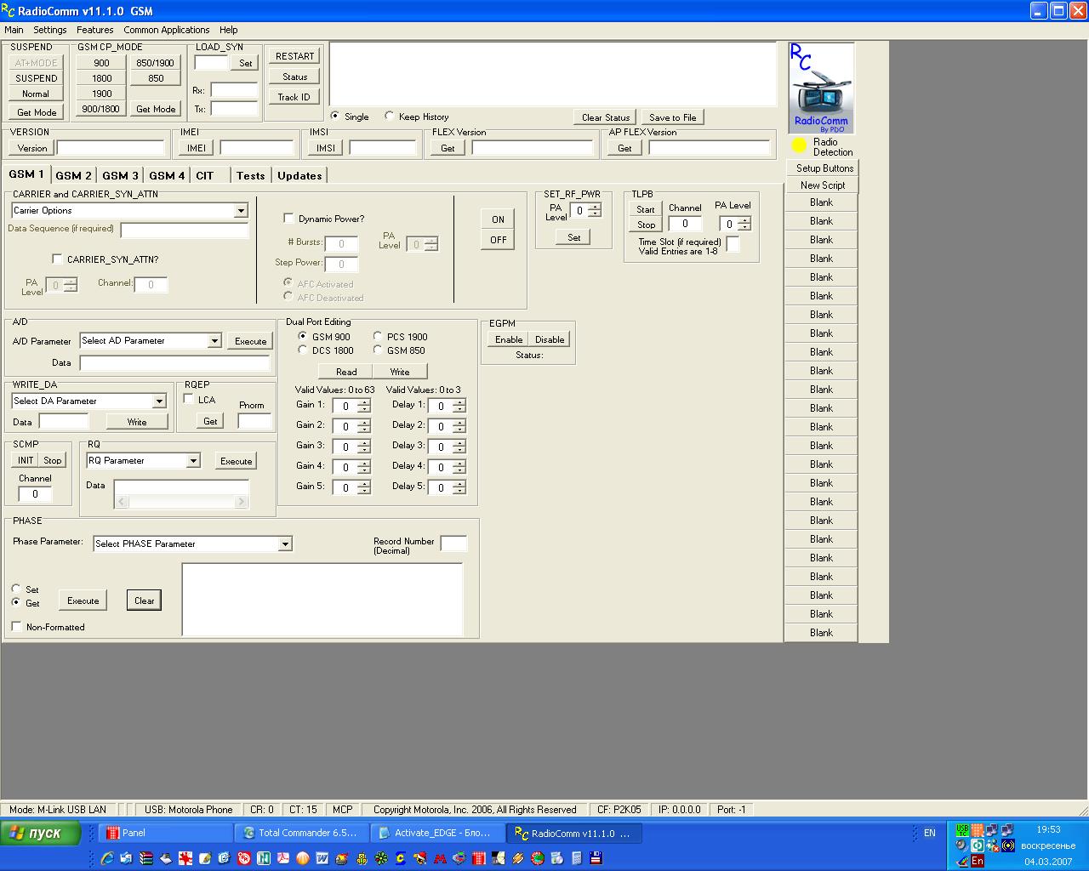
Task: Click the green USB TC tray icon
Action: point(962,830)
